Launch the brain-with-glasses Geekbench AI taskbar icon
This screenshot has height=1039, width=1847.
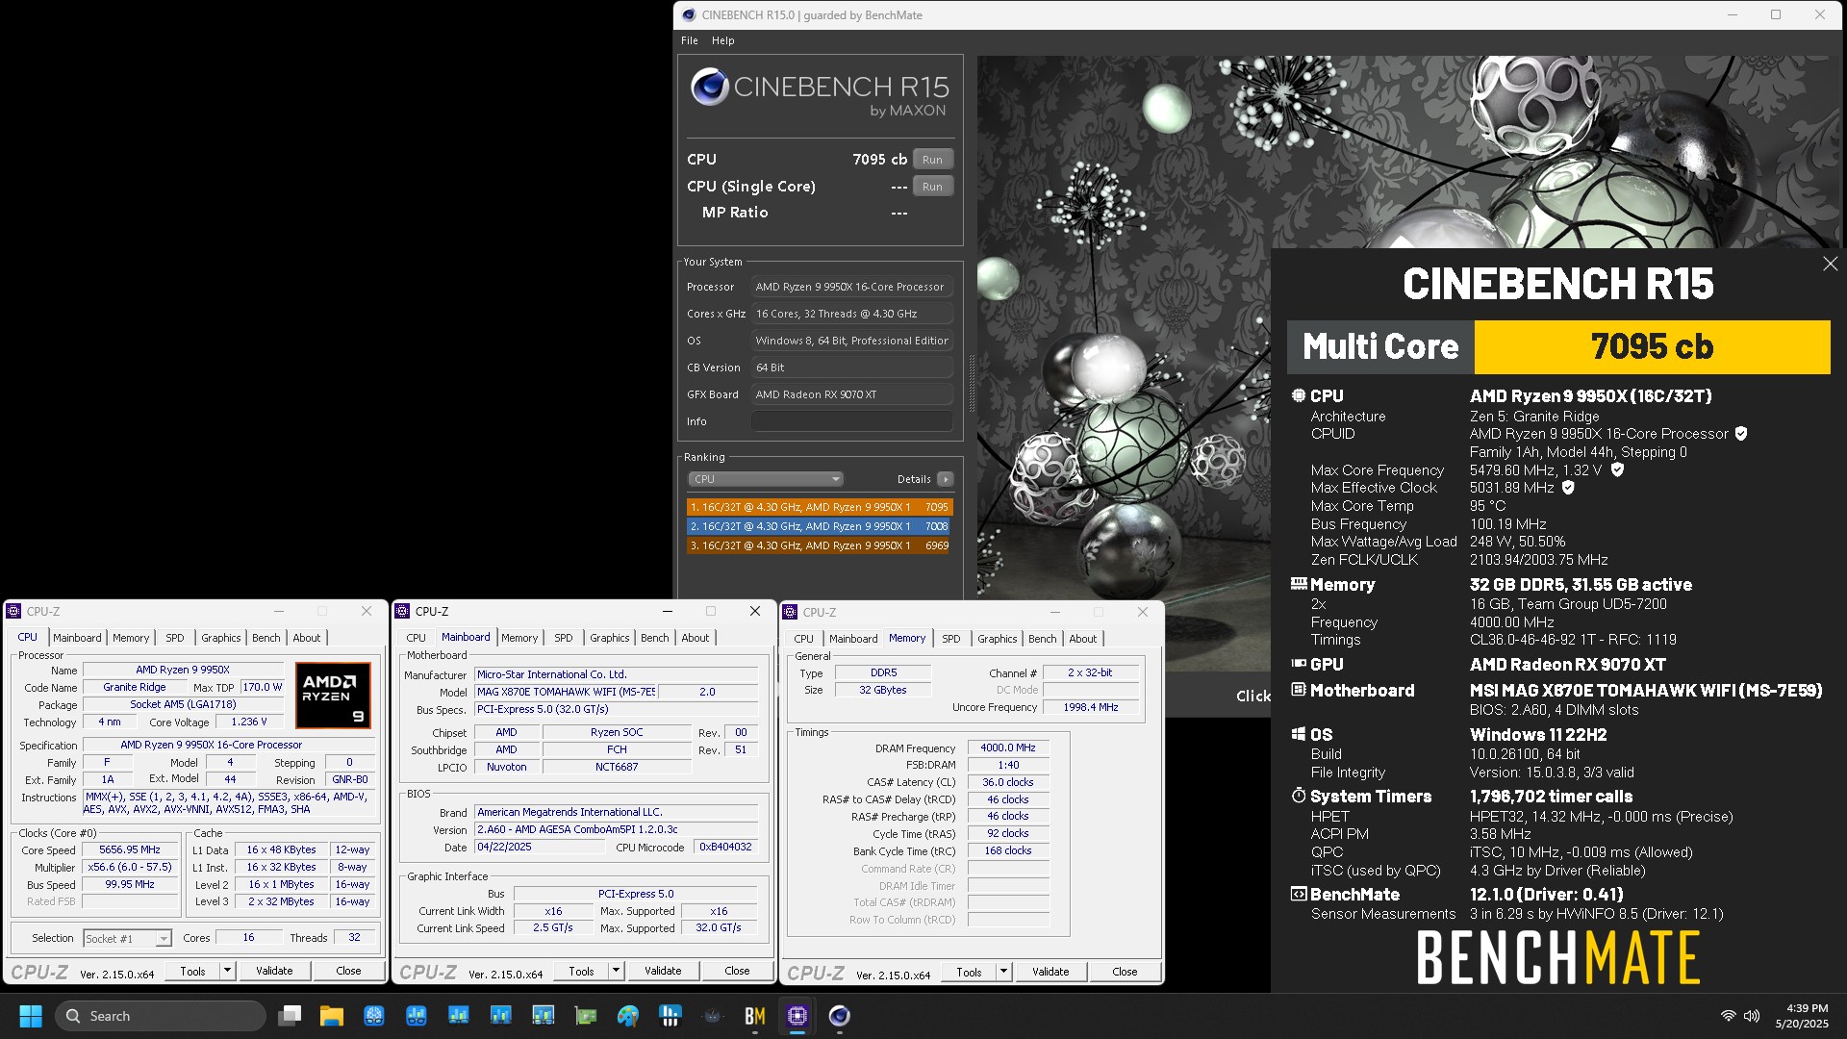374,1016
